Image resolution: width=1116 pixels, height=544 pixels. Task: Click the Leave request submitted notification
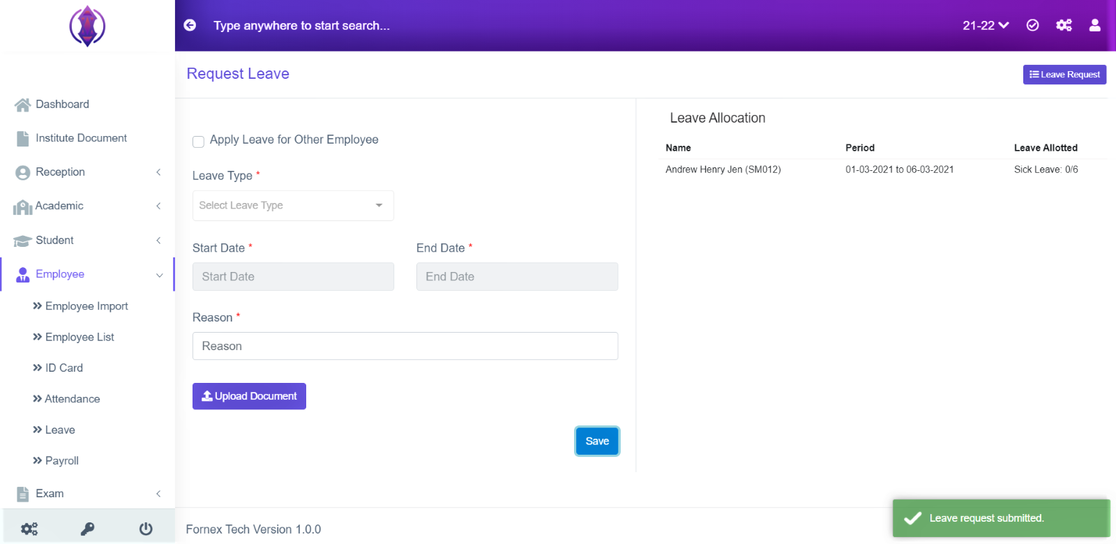(x=1001, y=518)
